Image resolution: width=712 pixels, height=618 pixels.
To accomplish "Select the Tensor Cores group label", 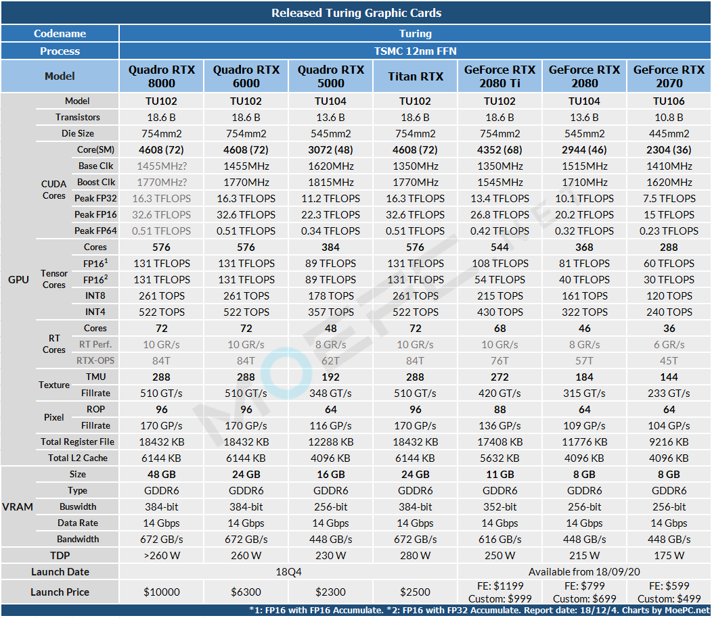I will 54,279.
